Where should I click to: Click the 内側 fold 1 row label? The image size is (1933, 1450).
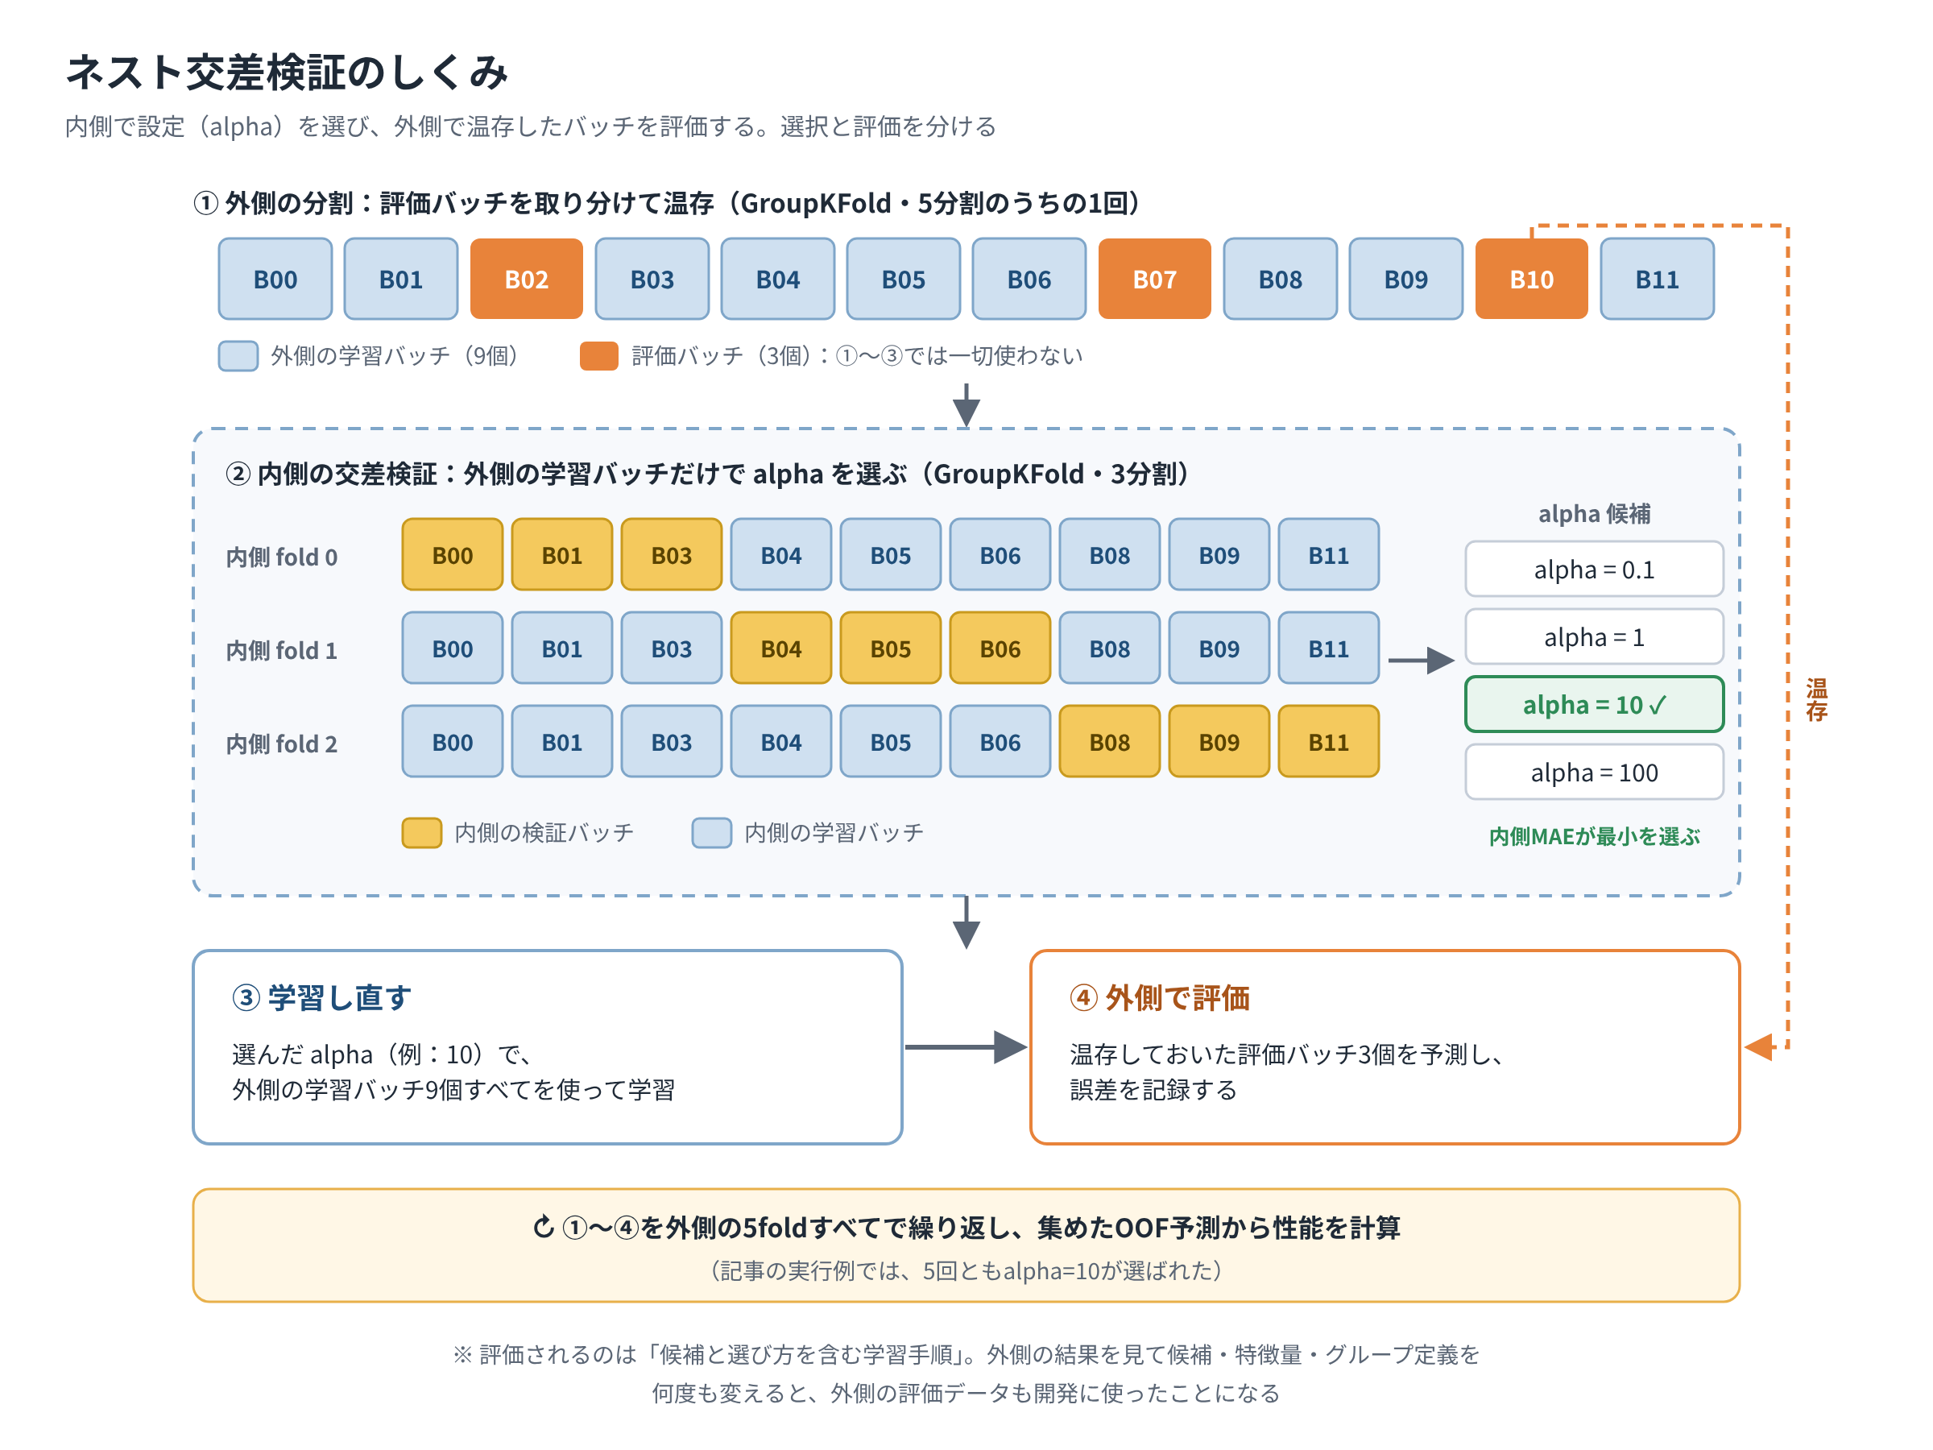click(x=281, y=650)
